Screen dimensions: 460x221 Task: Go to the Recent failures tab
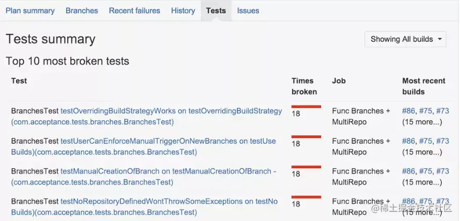click(x=134, y=11)
